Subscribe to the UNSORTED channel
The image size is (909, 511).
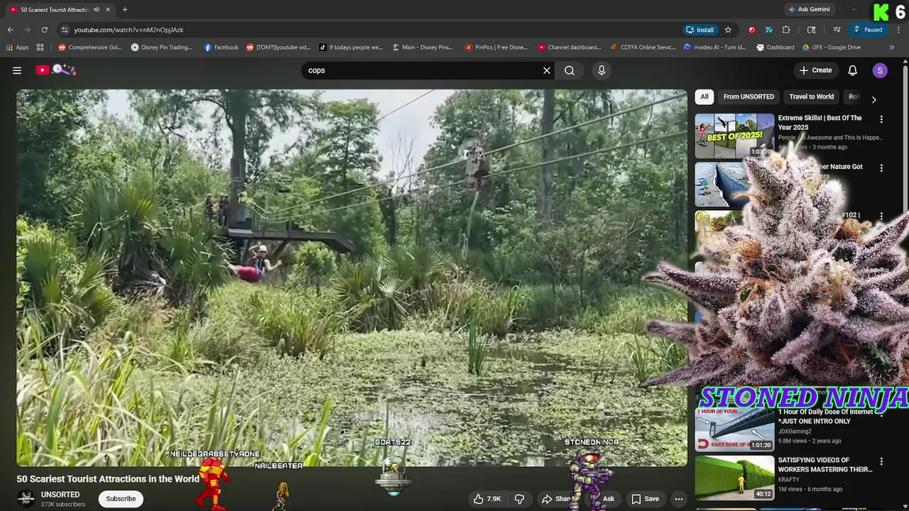121,499
